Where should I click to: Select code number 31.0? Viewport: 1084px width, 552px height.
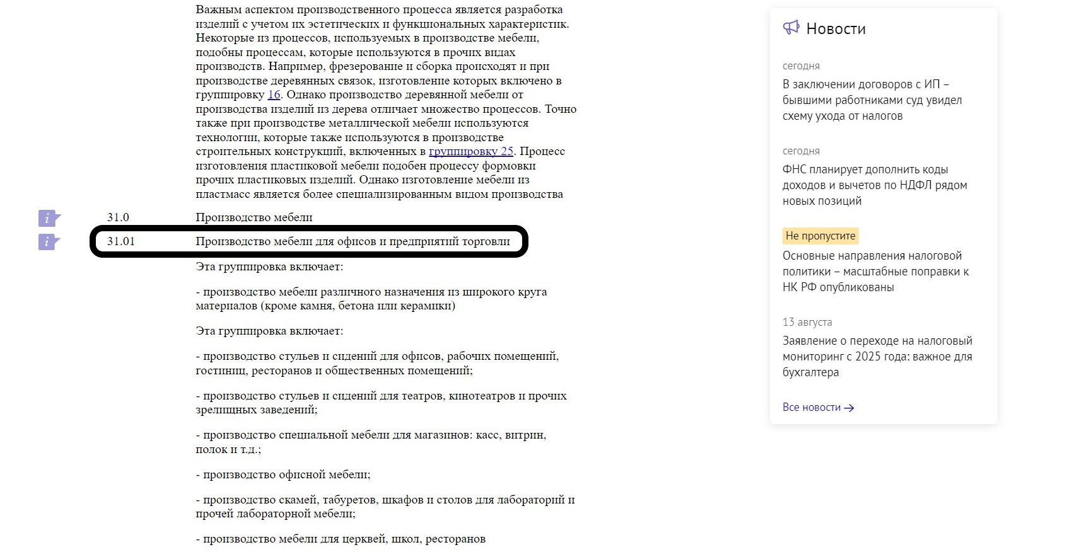pos(118,217)
